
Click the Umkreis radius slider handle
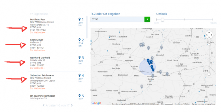coord(163,20)
